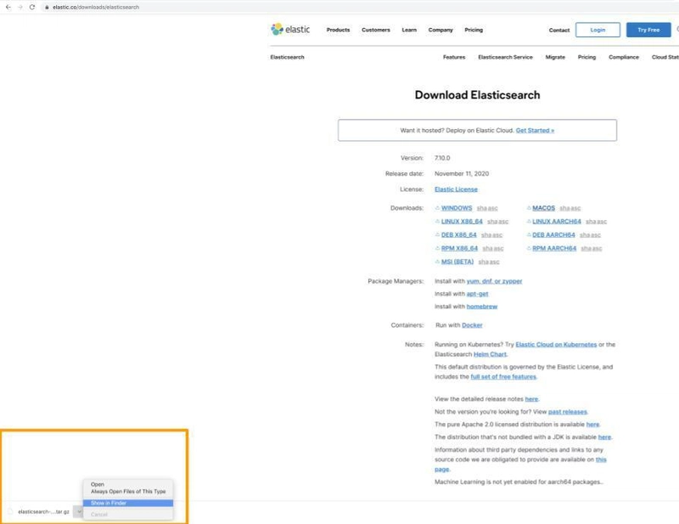Open Pricing in the sub-navigation bar
Viewport: 679px width, 524px height.
[x=586, y=57]
